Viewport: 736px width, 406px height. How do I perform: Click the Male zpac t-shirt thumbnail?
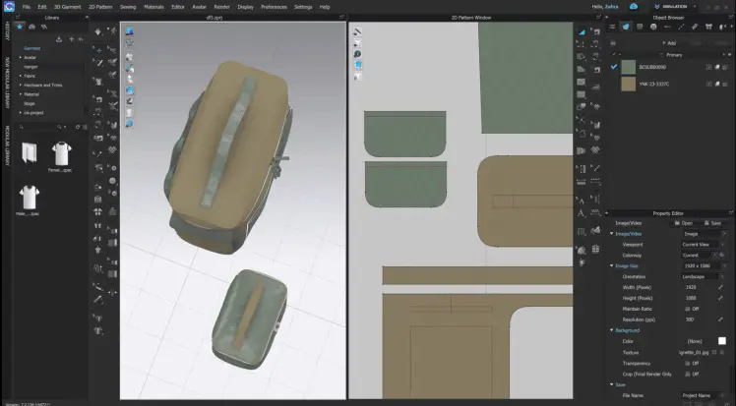tap(30, 197)
